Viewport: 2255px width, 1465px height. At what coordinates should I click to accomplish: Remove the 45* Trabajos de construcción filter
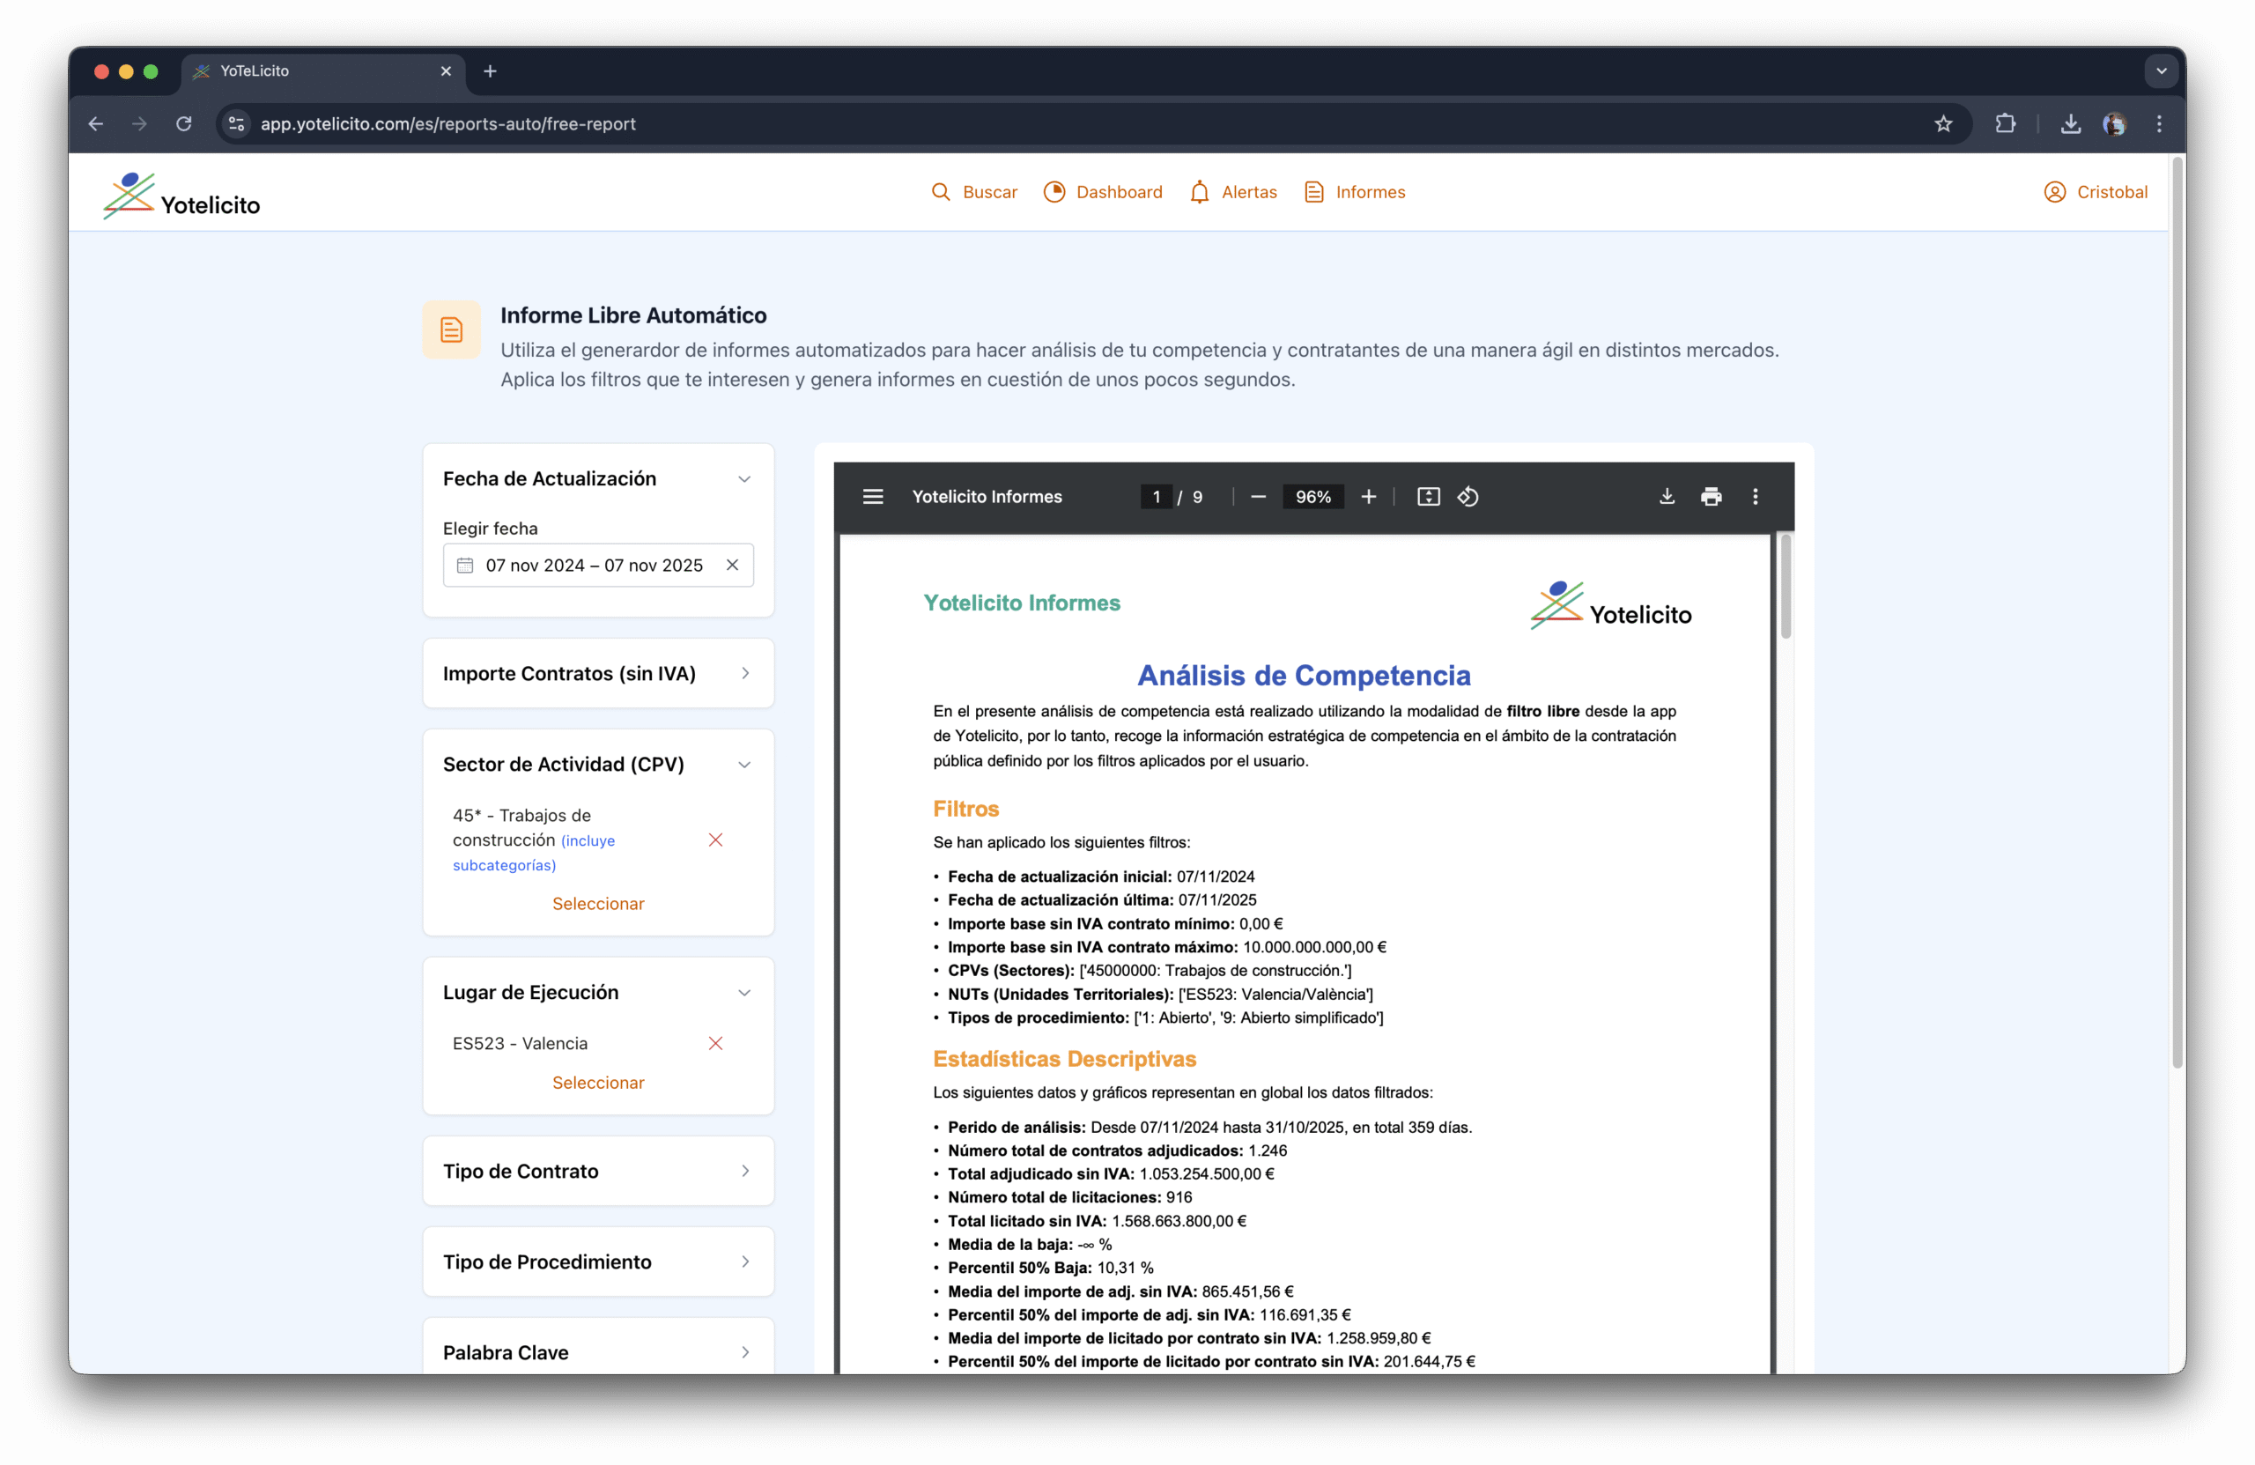715,840
